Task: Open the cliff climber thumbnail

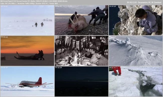Action: (136, 20)
